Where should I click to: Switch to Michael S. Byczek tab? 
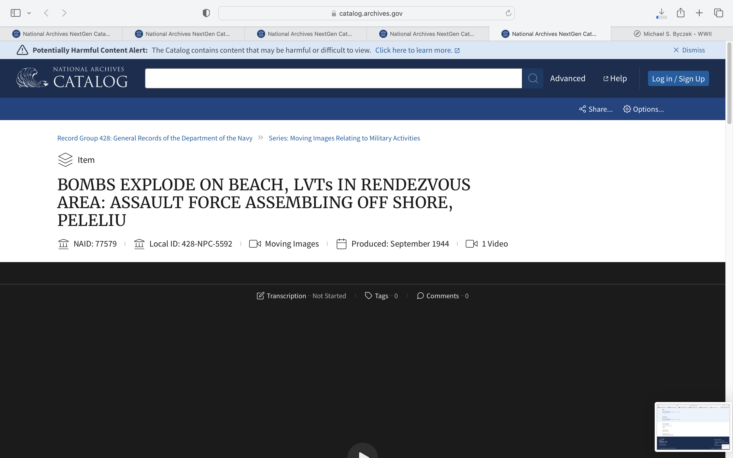tap(672, 34)
